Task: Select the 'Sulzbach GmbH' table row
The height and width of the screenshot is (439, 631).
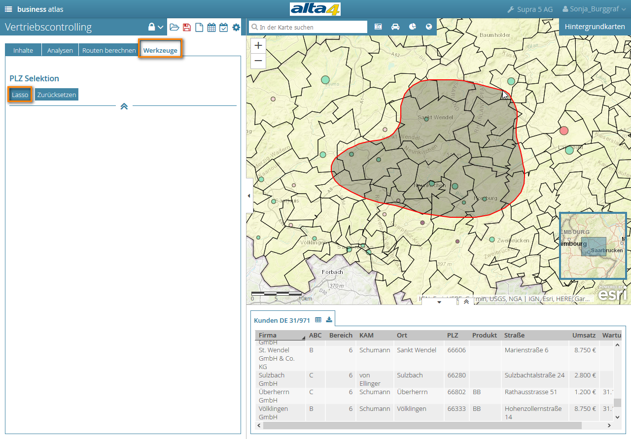Action: 434,379
